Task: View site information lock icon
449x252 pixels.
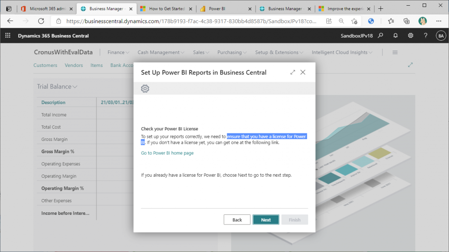Action: pos(59,21)
